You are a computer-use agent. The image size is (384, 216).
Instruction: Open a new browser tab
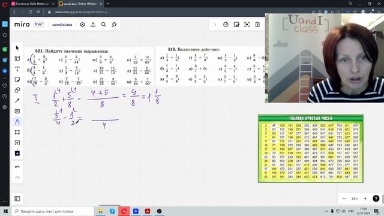tap(108, 4)
